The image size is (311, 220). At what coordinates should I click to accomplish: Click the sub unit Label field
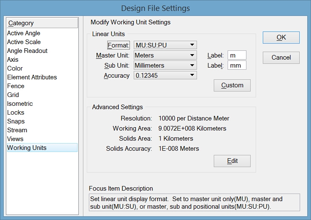pyautogui.click(x=237, y=65)
